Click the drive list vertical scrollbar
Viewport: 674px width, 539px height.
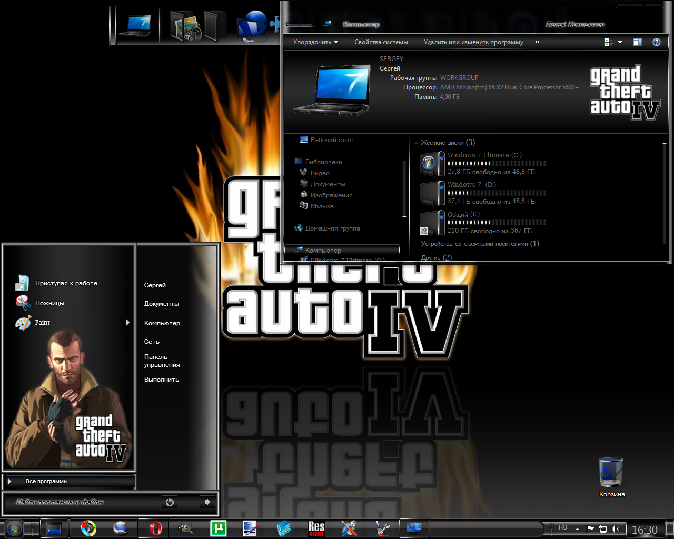point(664,193)
